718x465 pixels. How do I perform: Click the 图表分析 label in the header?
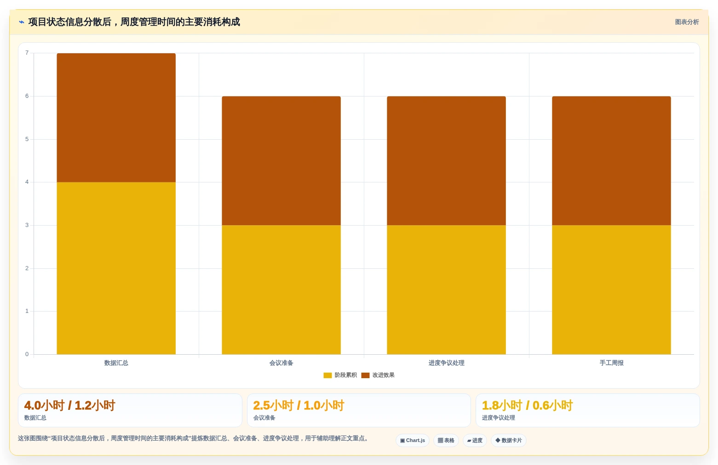tap(687, 22)
